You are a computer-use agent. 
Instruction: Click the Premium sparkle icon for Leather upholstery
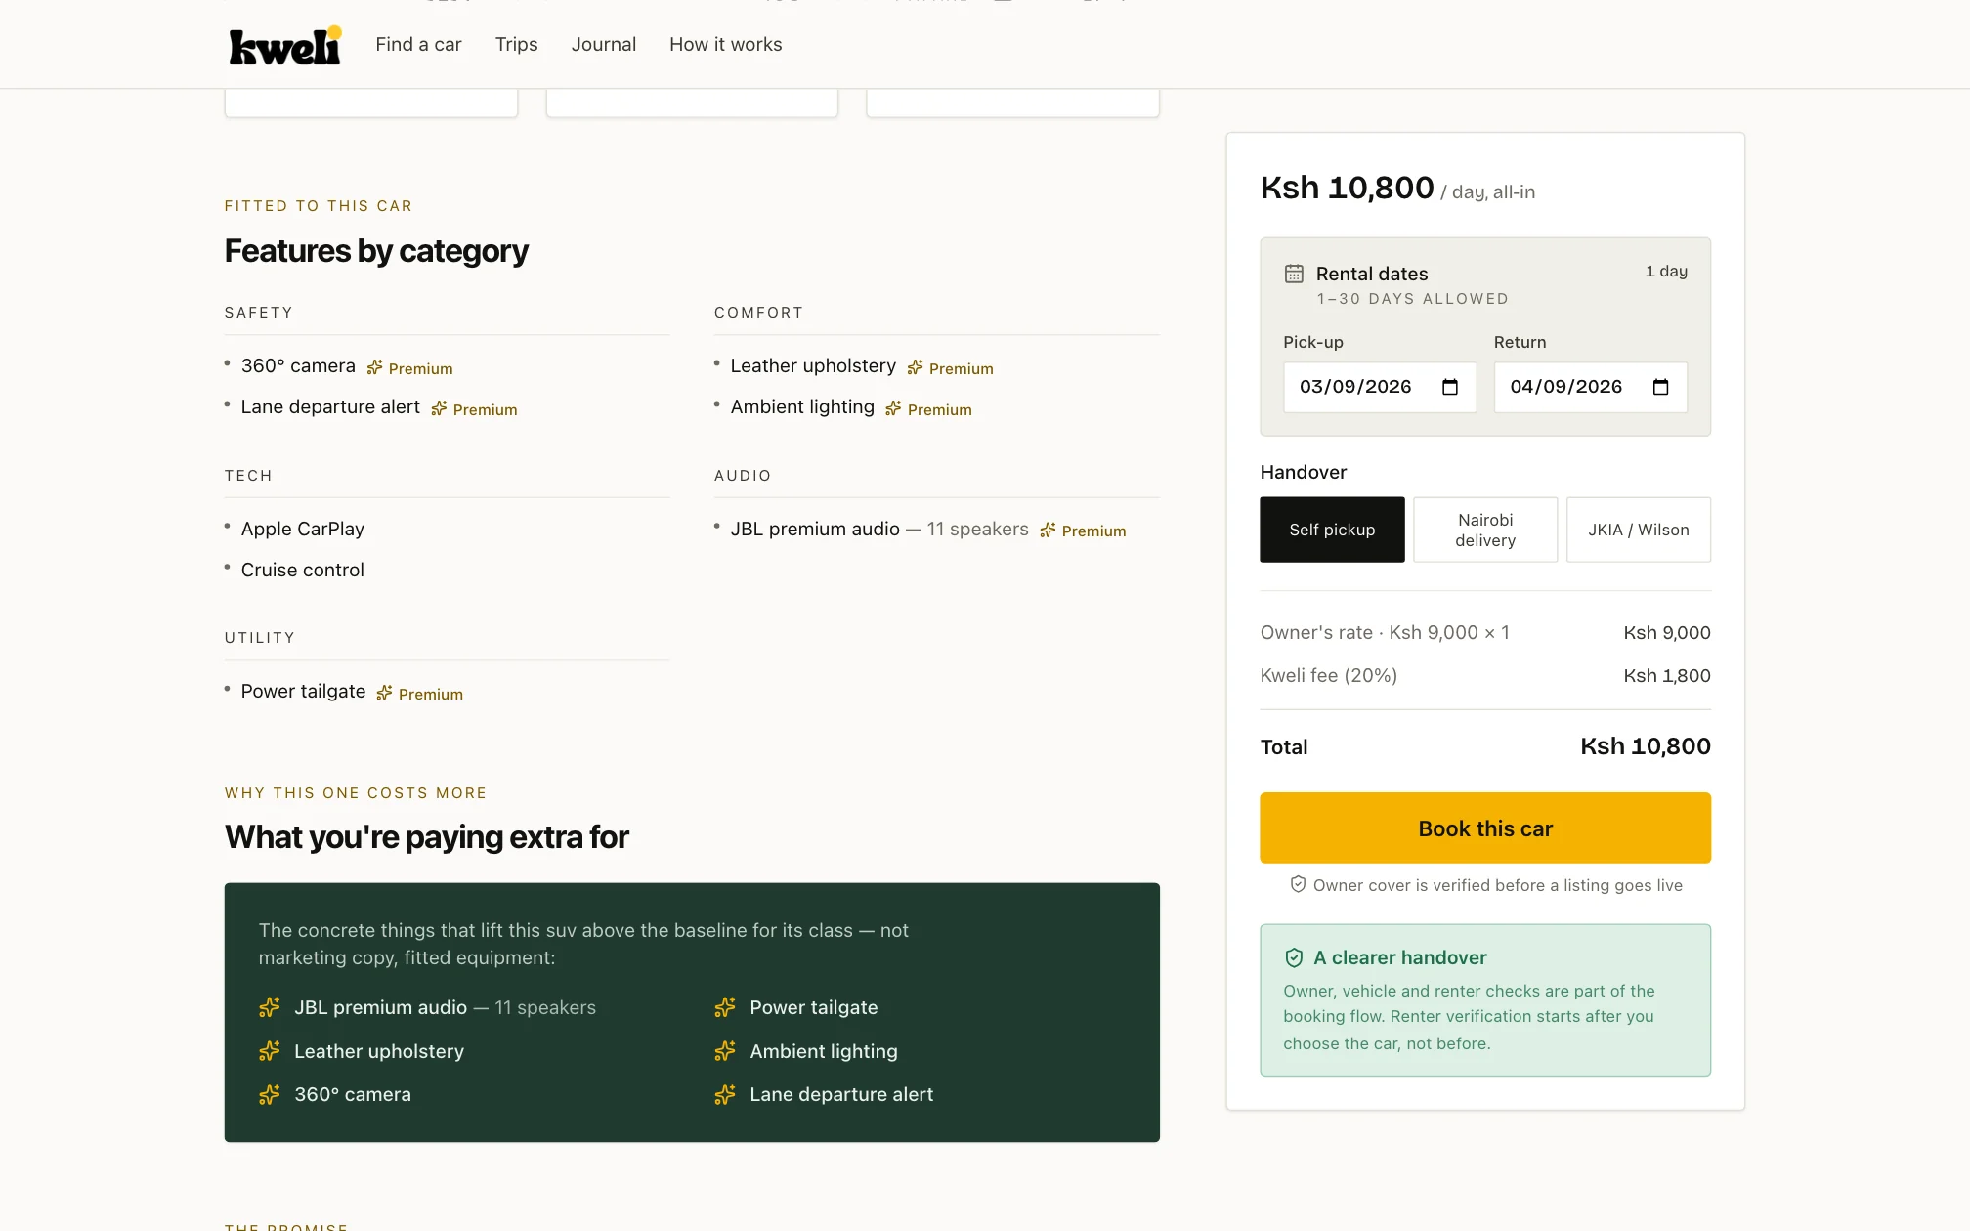[916, 368]
